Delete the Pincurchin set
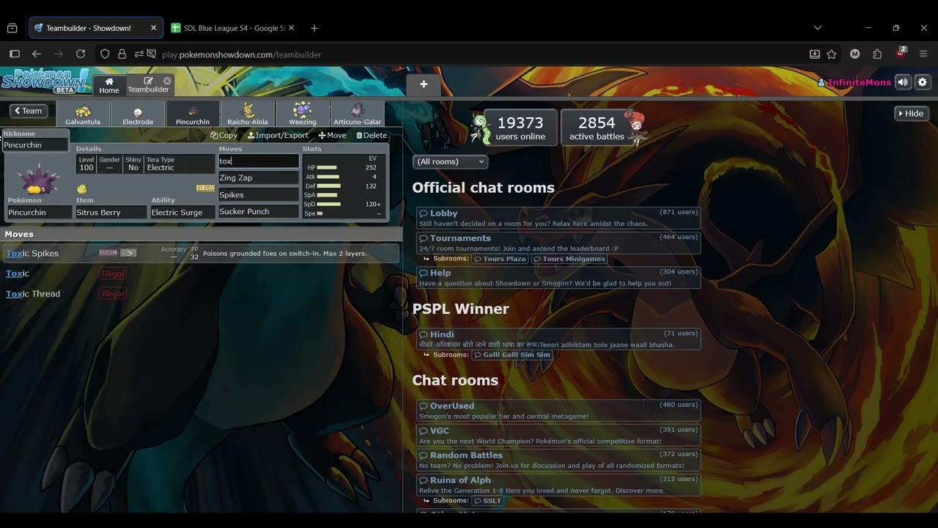Viewport: 938px width, 528px height. [x=372, y=135]
